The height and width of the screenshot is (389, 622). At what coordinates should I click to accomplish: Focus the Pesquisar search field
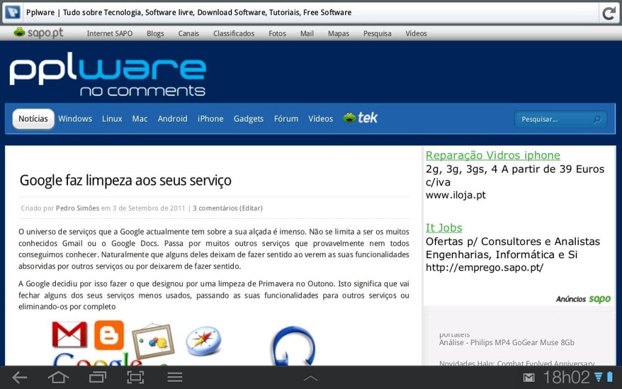click(561, 119)
